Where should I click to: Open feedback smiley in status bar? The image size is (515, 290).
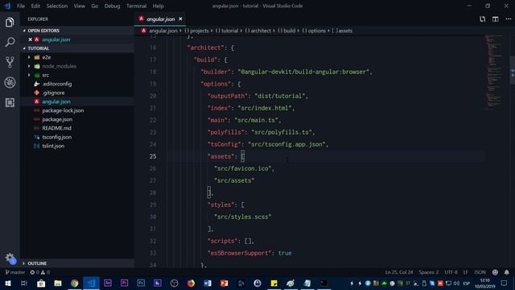[495, 272]
